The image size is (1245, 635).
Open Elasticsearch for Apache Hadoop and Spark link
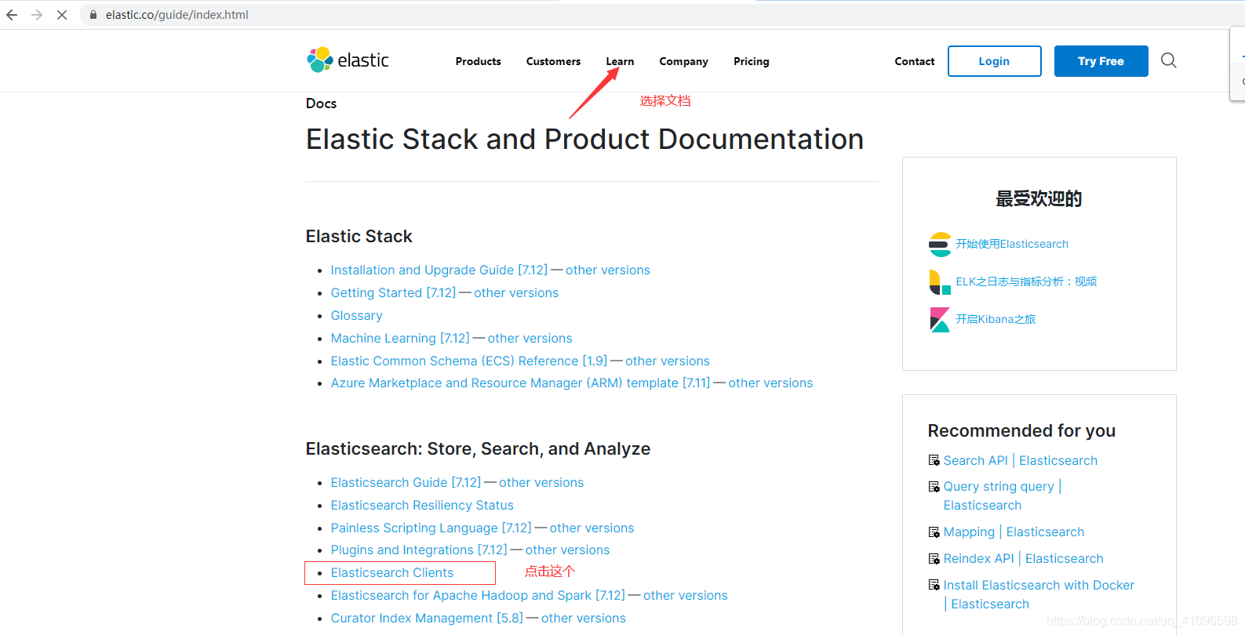pos(478,595)
